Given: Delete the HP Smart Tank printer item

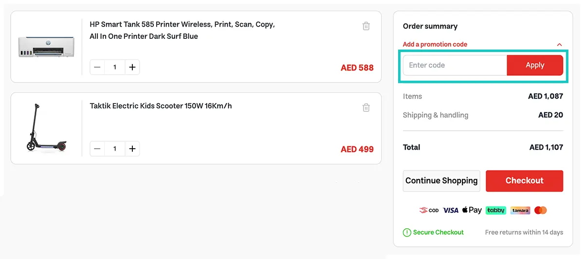Looking at the screenshot, I should (366, 26).
